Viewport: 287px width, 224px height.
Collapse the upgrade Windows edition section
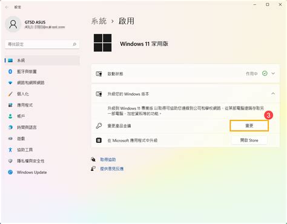pyautogui.click(x=273, y=94)
